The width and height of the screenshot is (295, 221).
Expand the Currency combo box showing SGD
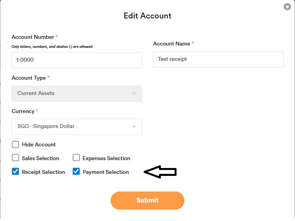tap(76, 127)
